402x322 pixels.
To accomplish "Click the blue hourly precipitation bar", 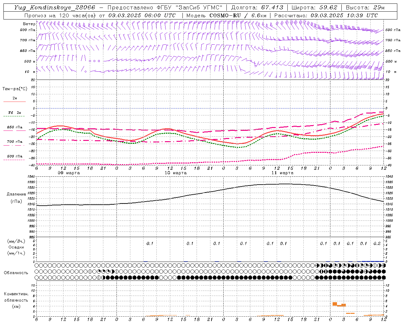I will pyautogui.click(x=373, y=261).
